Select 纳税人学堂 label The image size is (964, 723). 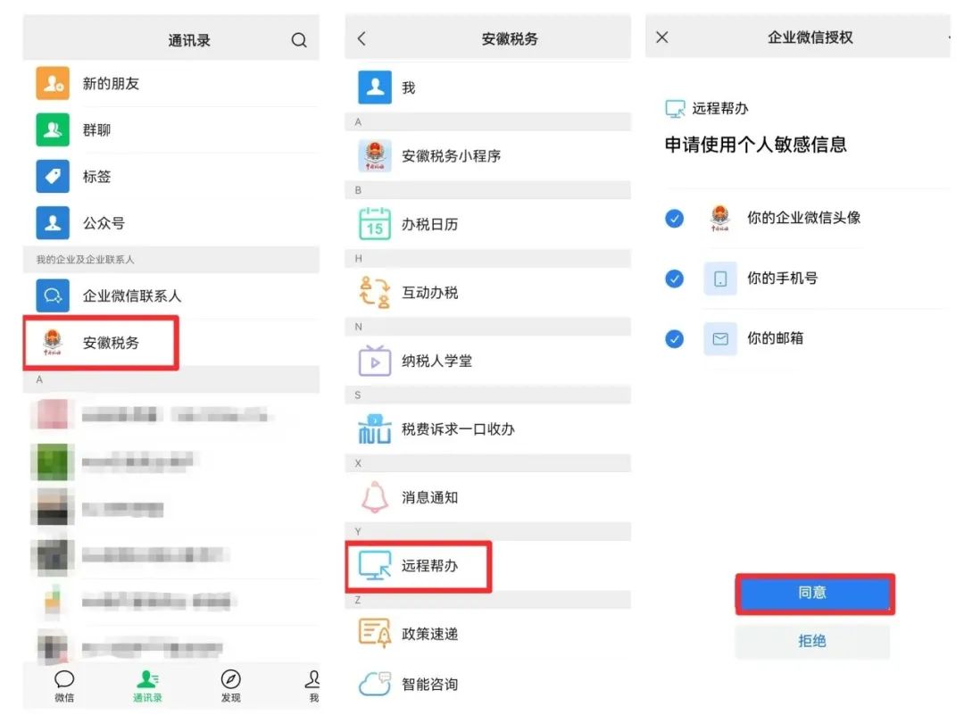437,361
